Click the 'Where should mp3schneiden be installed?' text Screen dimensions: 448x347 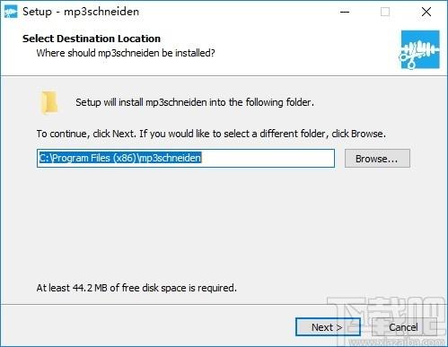[126, 53]
